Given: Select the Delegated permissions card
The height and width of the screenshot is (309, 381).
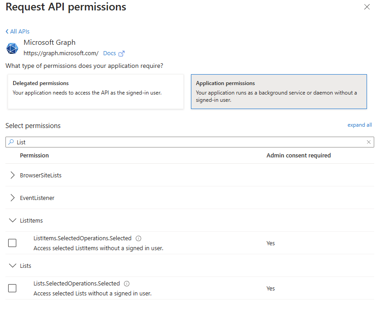Looking at the screenshot, I should point(95,91).
